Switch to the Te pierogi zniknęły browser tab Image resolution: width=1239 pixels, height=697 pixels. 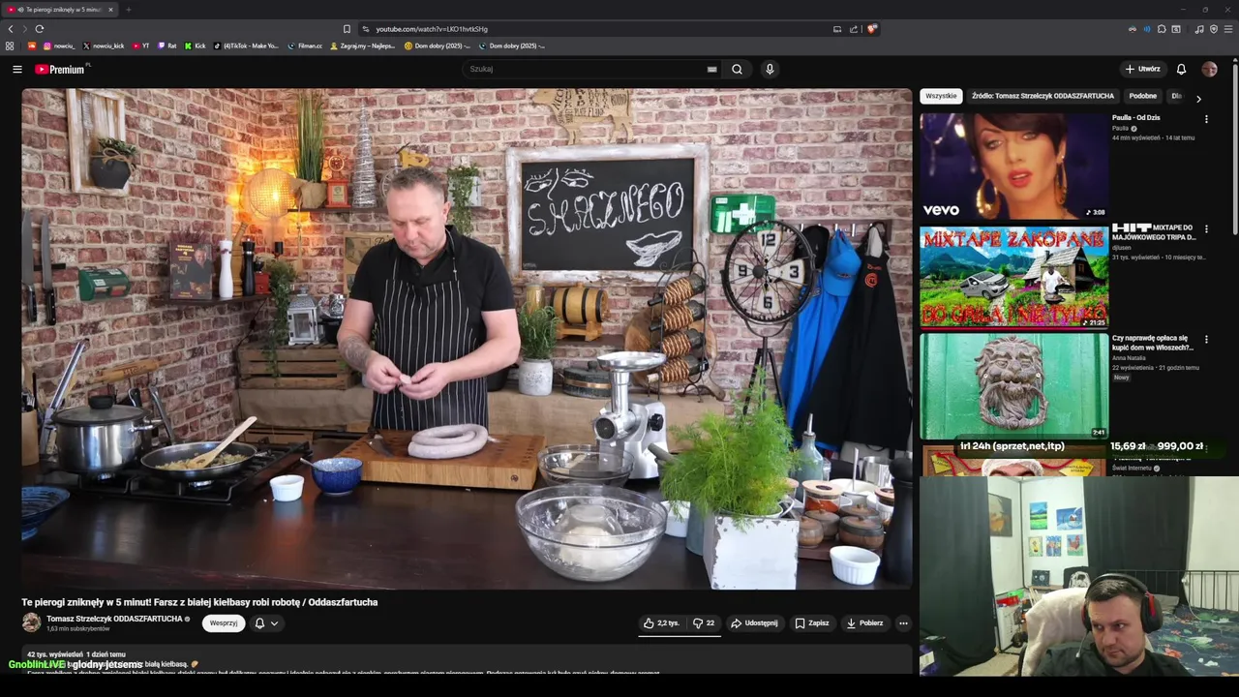(58, 10)
